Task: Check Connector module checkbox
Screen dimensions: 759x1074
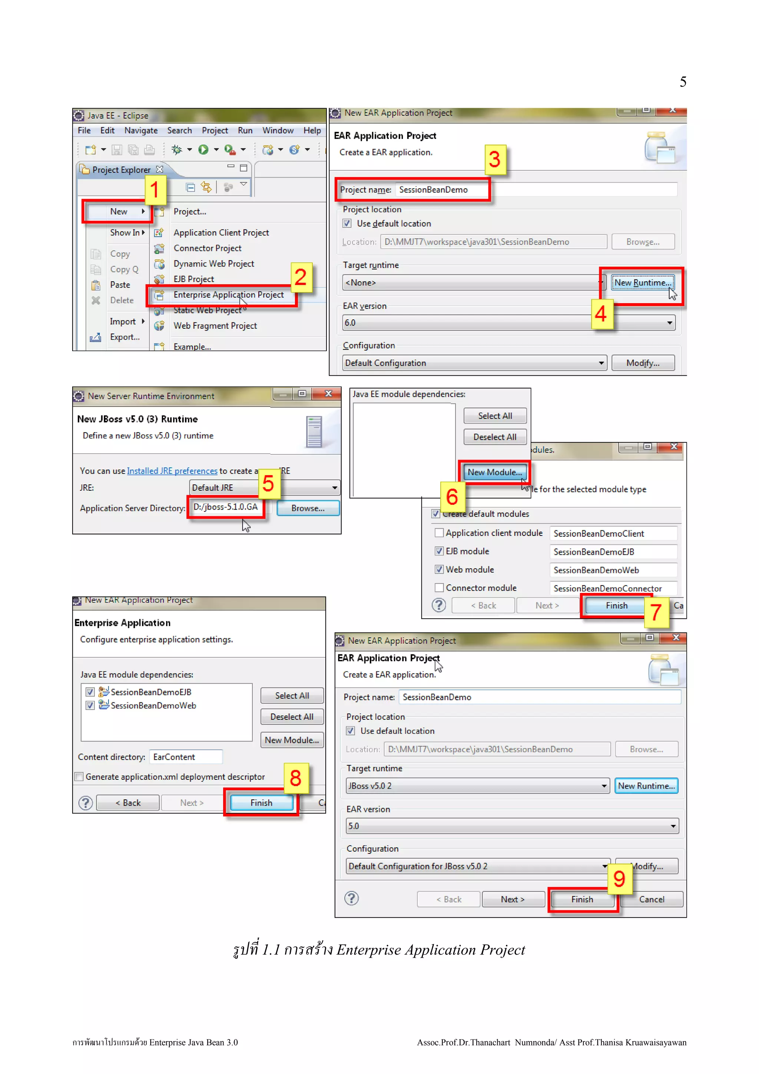Action: 439,587
